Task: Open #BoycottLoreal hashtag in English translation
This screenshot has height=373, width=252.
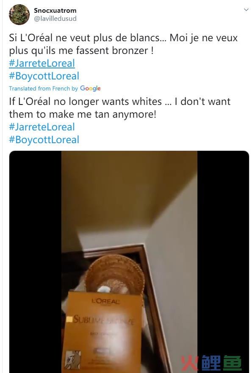Action: point(44,140)
